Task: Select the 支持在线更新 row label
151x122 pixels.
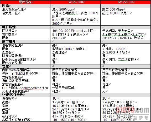Action: click(12, 77)
